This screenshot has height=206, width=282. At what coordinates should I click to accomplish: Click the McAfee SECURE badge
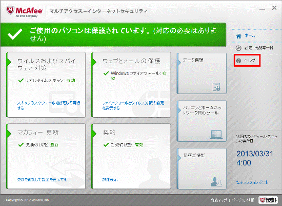click(x=268, y=200)
